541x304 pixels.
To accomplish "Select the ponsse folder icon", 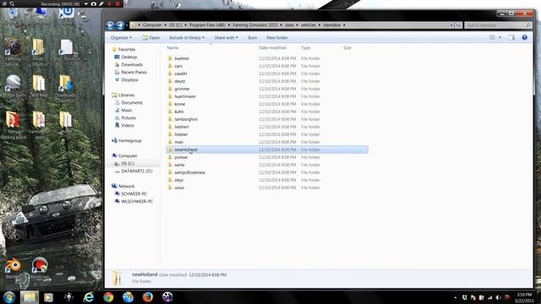I will click(x=170, y=157).
